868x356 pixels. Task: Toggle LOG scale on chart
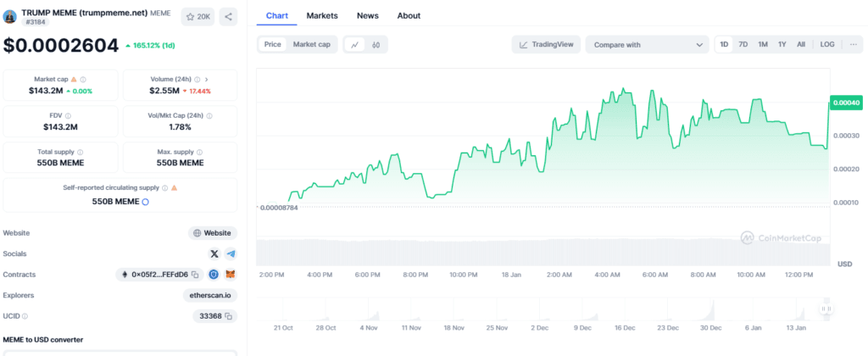pyautogui.click(x=827, y=45)
